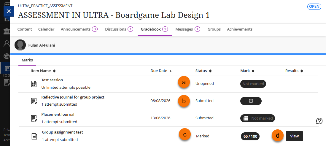Sort marks by Due Date

(x=161, y=71)
